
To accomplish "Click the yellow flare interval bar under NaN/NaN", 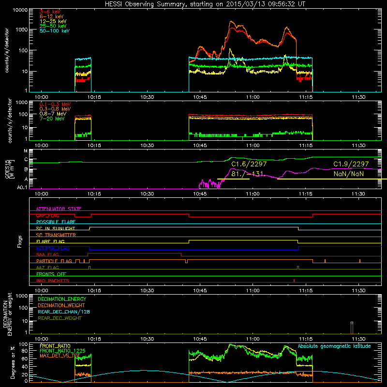I will click(x=332, y=179).
